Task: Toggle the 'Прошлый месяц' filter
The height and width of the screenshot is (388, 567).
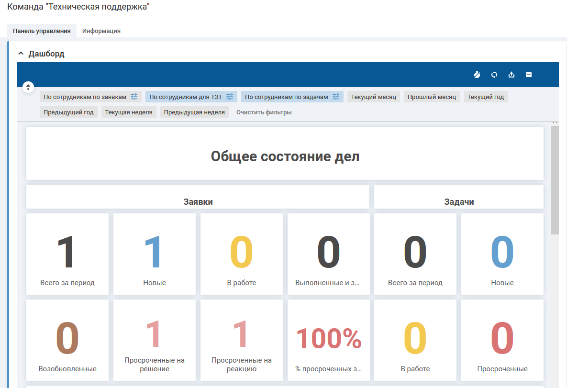Action: tap(432, 97)
